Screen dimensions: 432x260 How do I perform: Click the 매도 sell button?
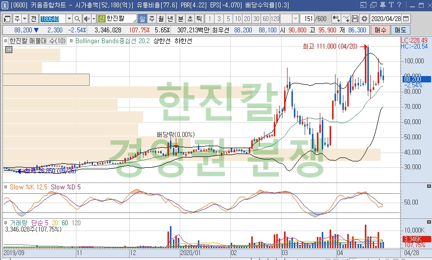(x=401, y=30)
